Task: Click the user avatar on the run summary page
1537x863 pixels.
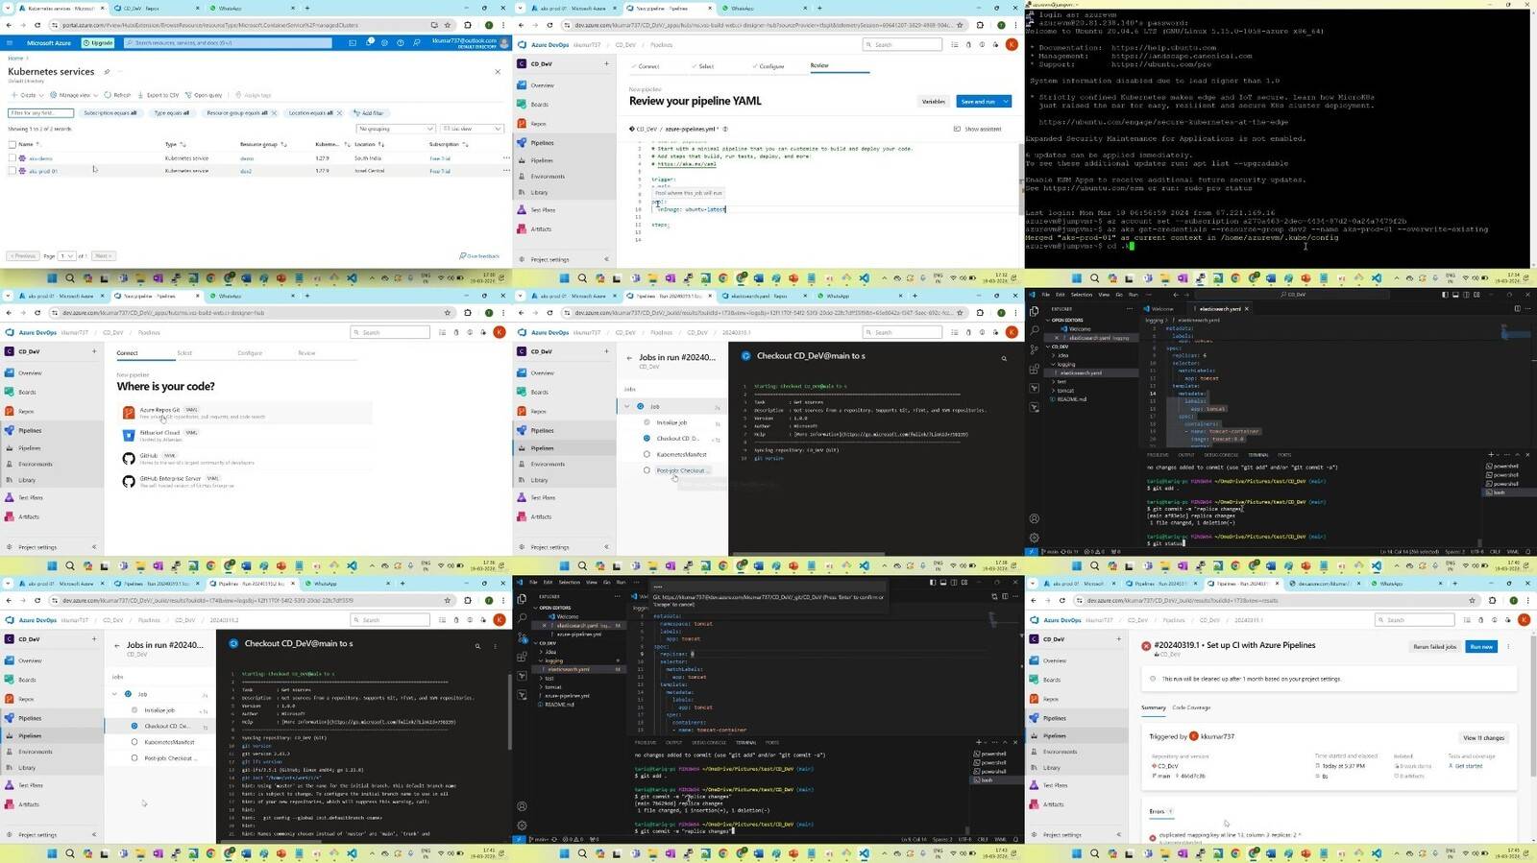Action: pyautogui.click(x=1524, y=620)
